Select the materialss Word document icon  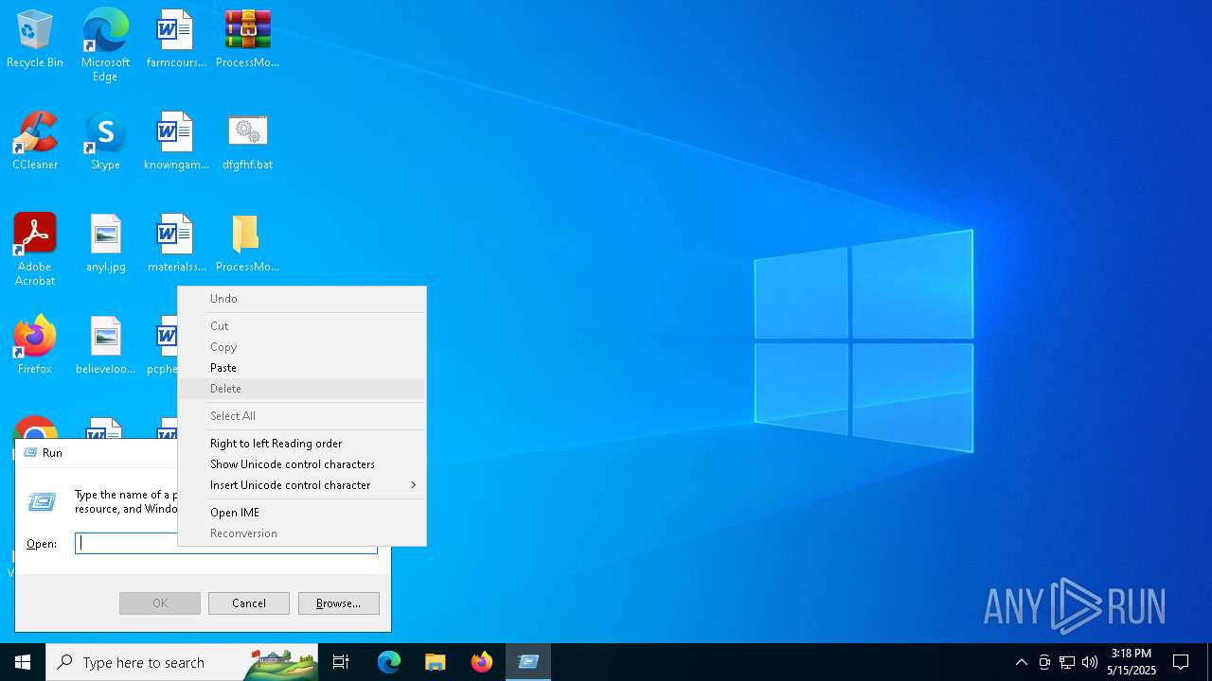(176, 244)
